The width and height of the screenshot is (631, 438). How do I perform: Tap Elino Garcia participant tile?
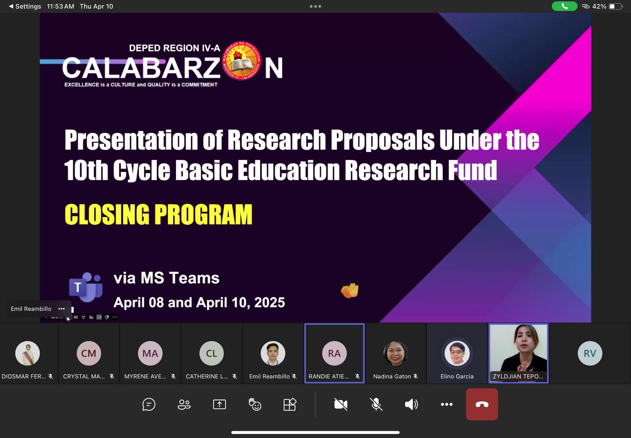click(x=457, y=353)
